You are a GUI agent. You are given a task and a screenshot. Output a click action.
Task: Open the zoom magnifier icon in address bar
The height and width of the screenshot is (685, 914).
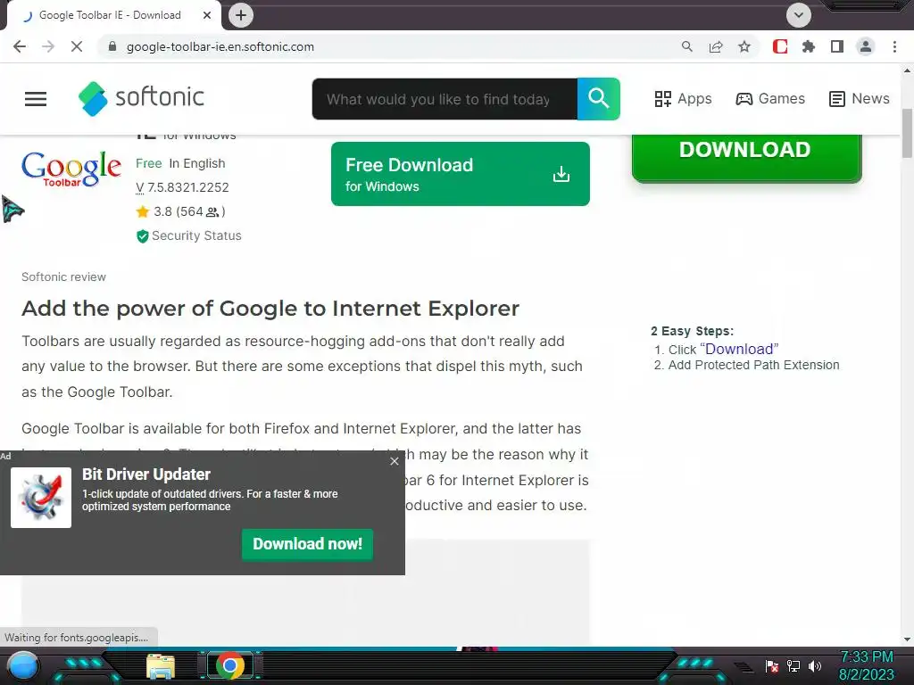coord(687,46)
